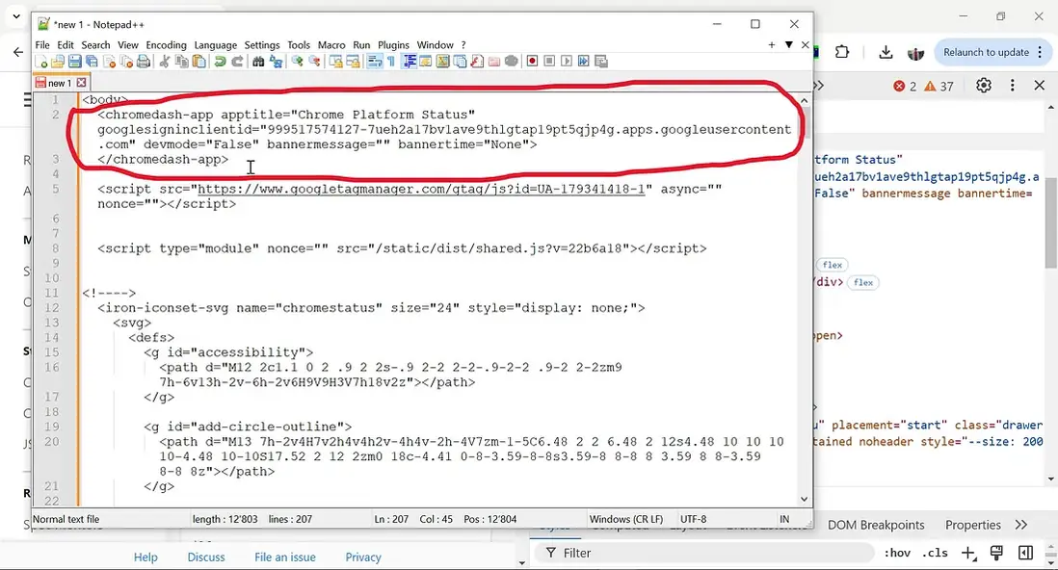Paste clipboard using the Paste icon
This screenshot has height=570, width=1058.
[x=198, y=62]
